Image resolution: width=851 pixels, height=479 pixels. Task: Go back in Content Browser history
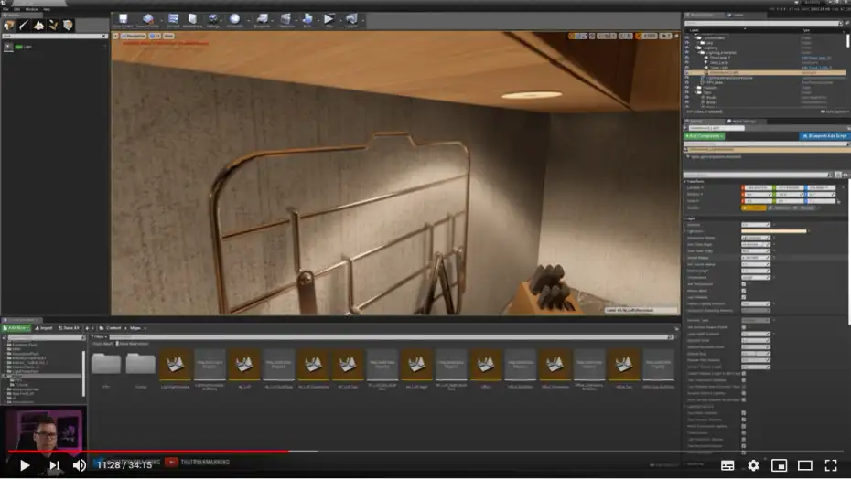(x=87, y=328)
